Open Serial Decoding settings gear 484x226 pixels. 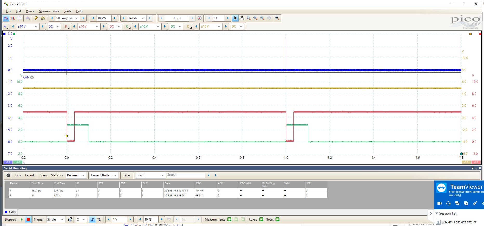8,175
